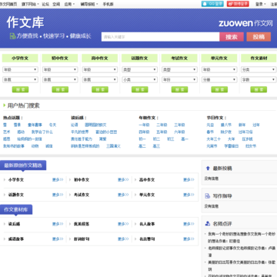Open the 字数 dropdown under 作文素材

coord(259,80)
